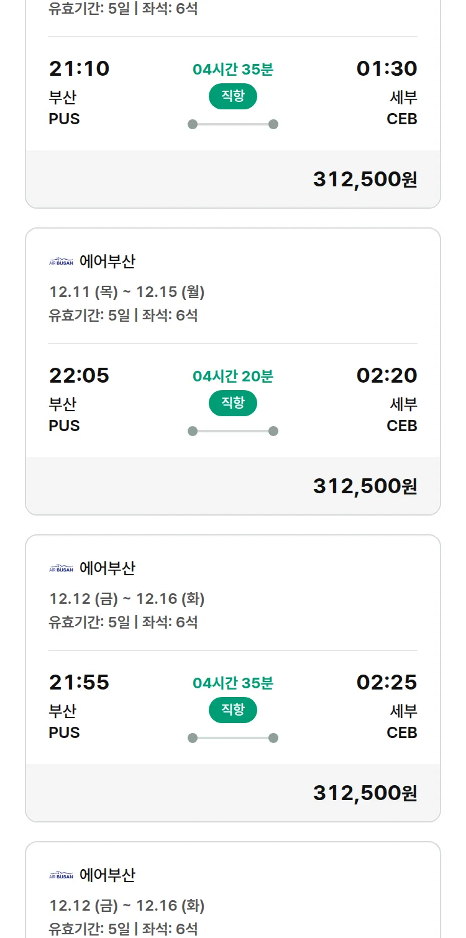Click 01:30 arrival time at Cebu
The width and height of the screenshot is (466, 938).
tap(386, 68)
